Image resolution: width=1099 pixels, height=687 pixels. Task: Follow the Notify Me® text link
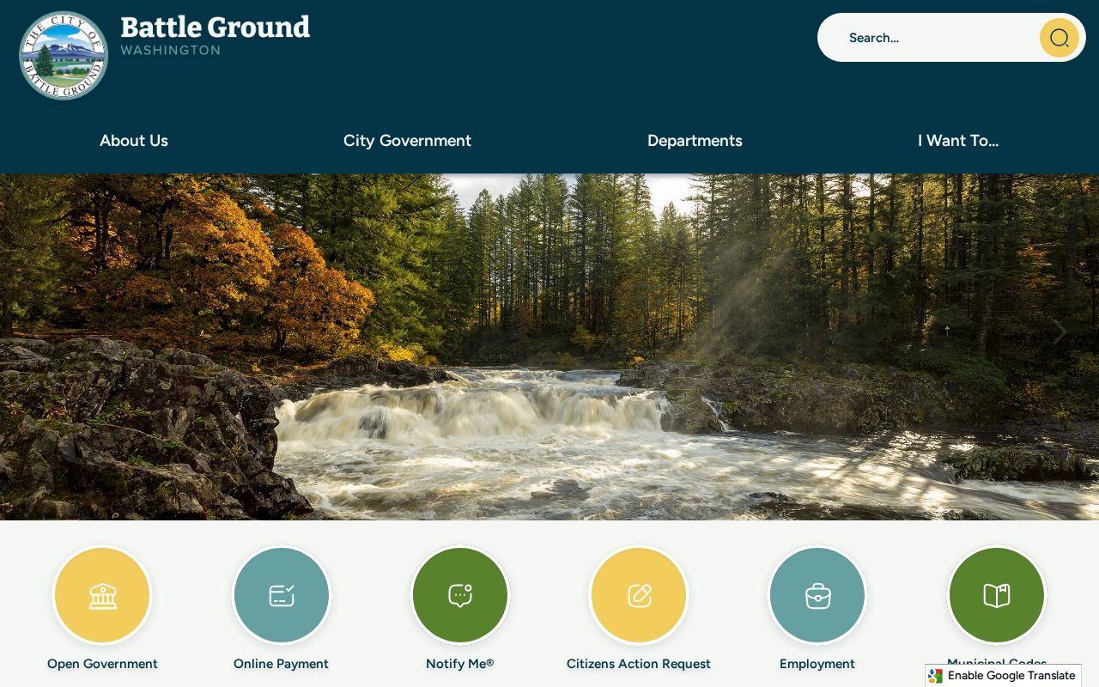click(460, 664)
